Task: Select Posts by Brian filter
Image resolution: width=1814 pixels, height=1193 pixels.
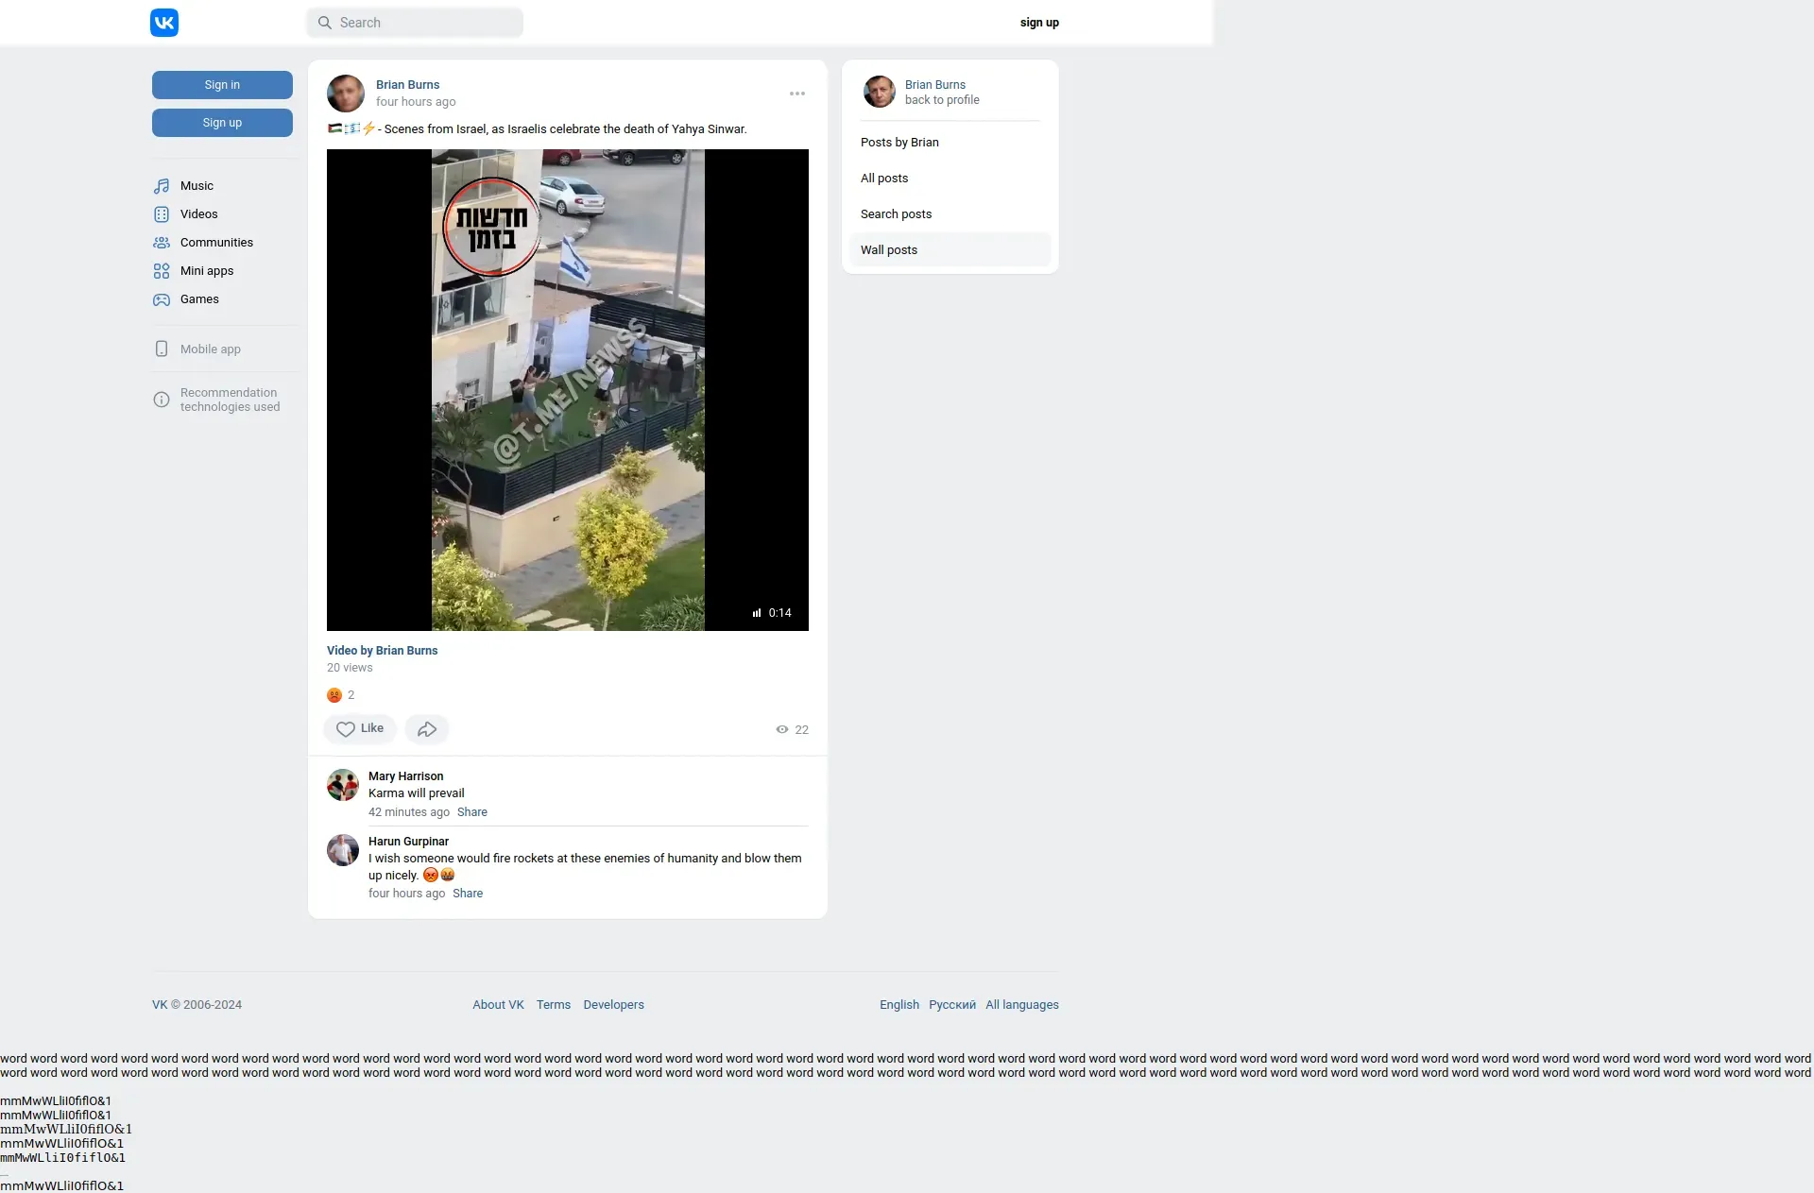Action: (x=899, y=143)
